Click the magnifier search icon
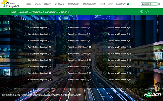The width and height of the screenshot is (163, 101). click(x=159, y=4)
